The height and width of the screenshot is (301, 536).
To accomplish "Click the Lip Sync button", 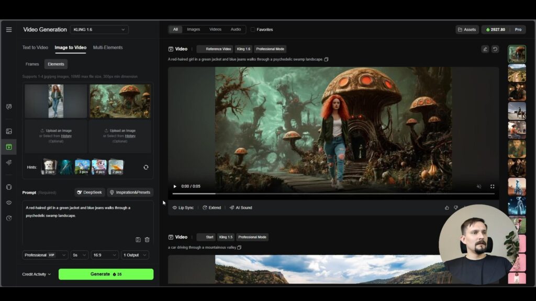I will pyautogui.click(x=183, y=207).
